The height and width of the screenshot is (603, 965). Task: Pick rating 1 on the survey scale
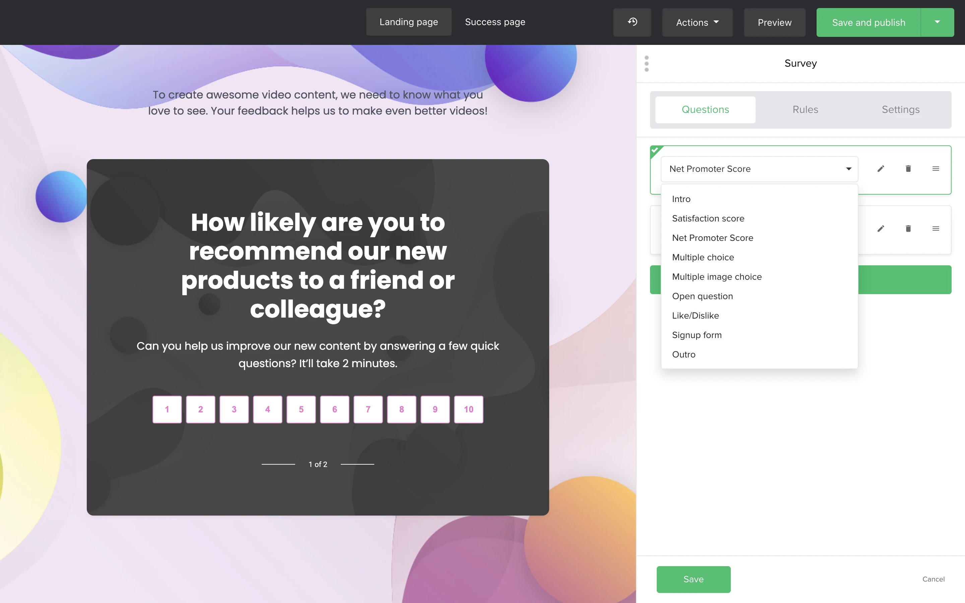pyautogui.click(x=167, y=409)
